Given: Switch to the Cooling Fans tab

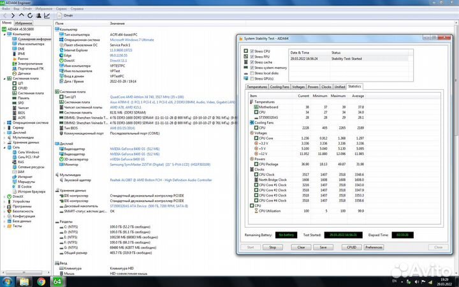Looking at the screenshot, I should [280, 87].
